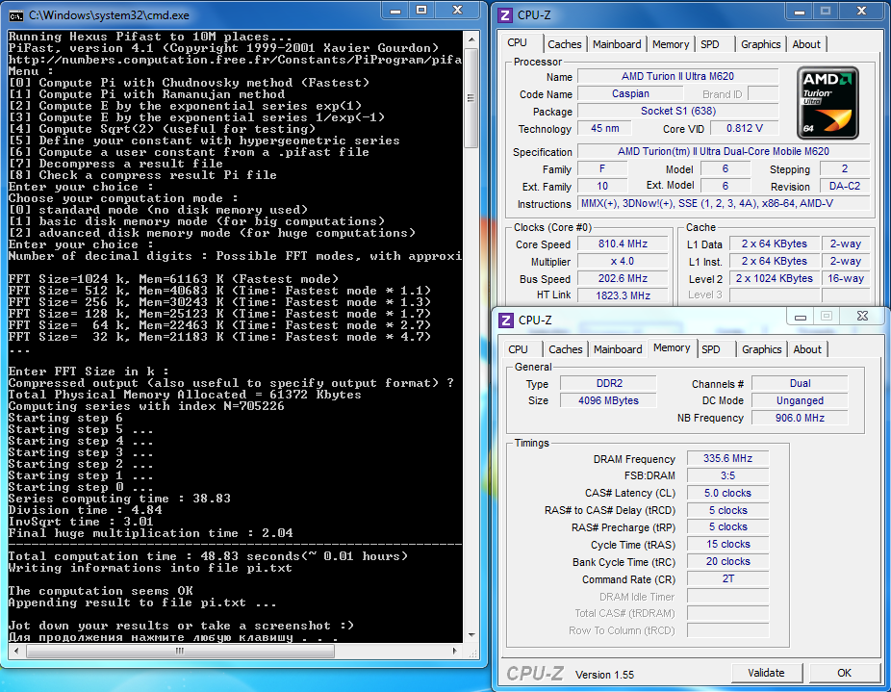Click the DC Mode value 'Unganged'
Image resolution: width=891 pixels, height=692 pixels.
click(801, 401)
